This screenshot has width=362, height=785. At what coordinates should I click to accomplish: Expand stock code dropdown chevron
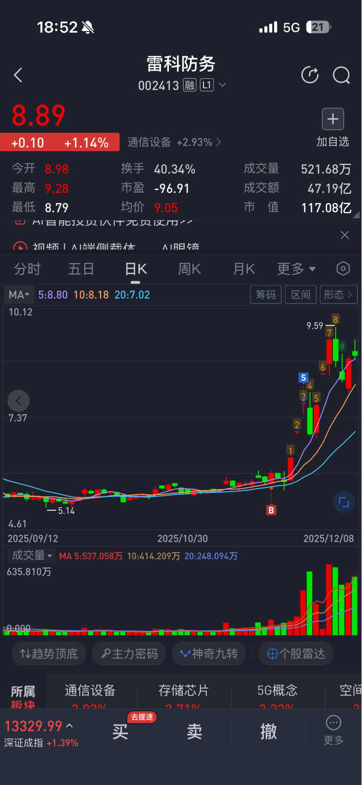223,85
